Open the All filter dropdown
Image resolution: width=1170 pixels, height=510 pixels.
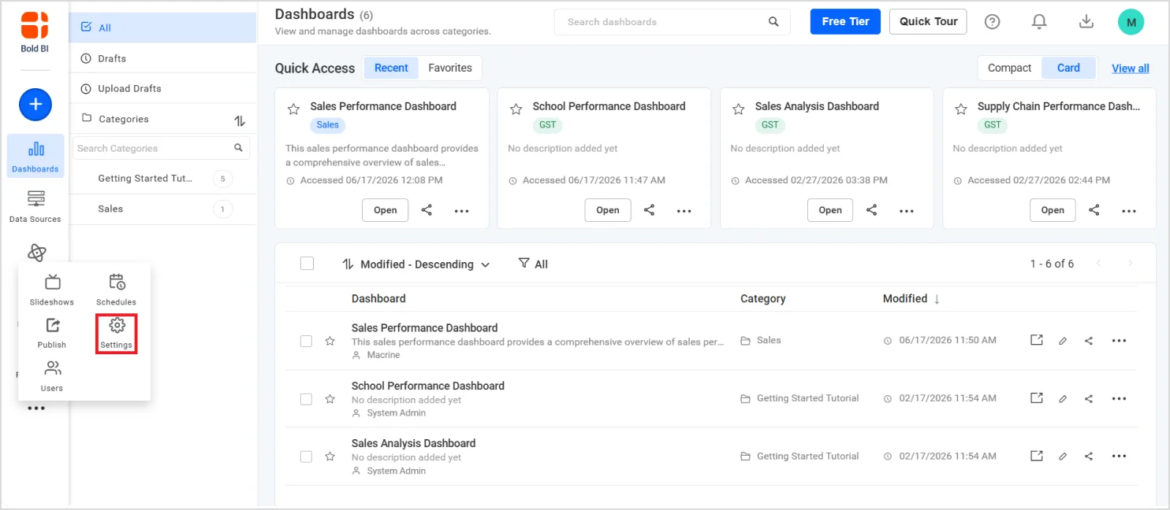(x=533, y=264)
